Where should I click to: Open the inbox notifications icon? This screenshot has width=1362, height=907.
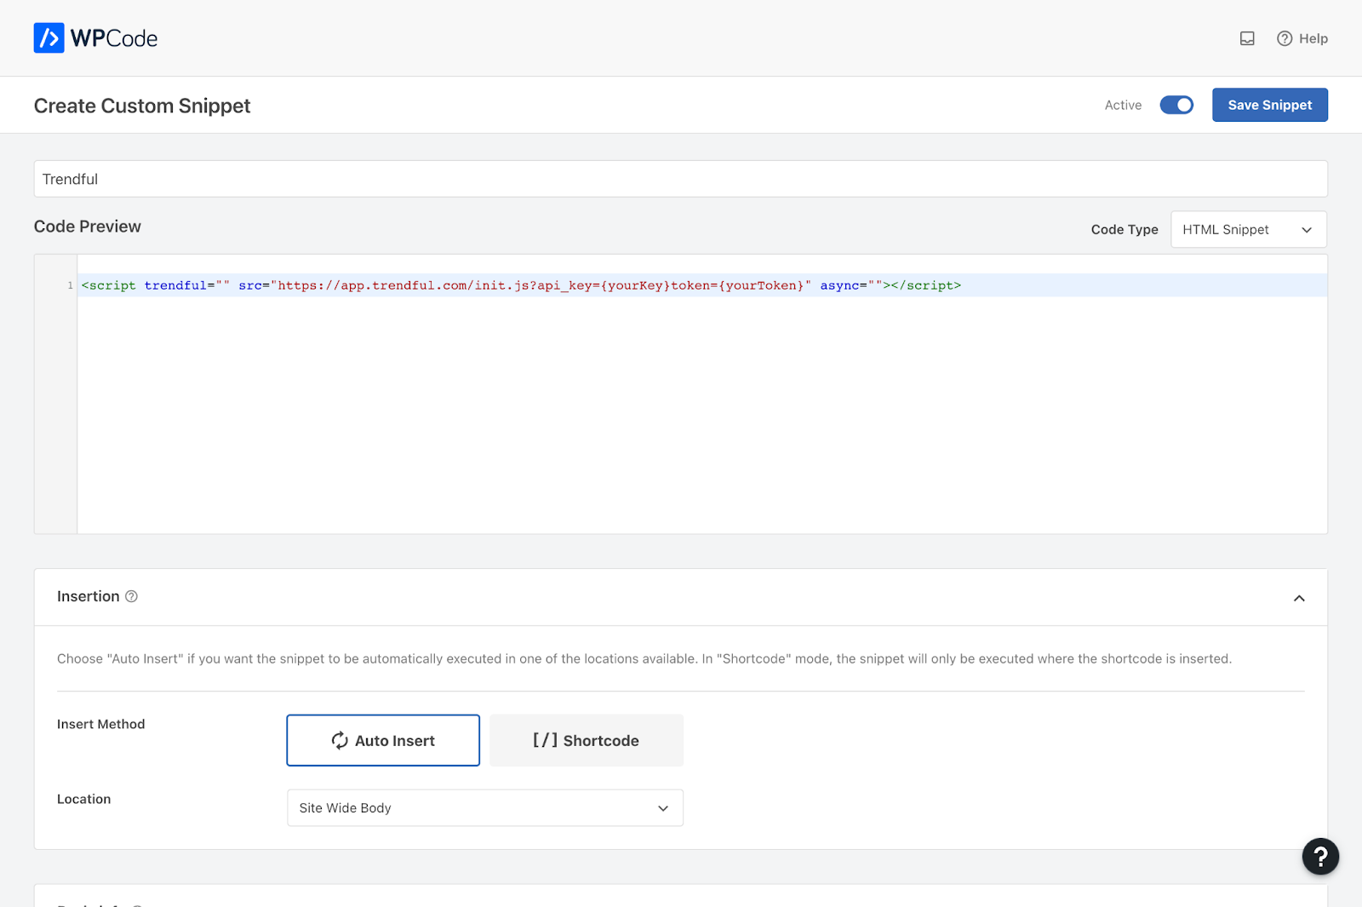1247,38
